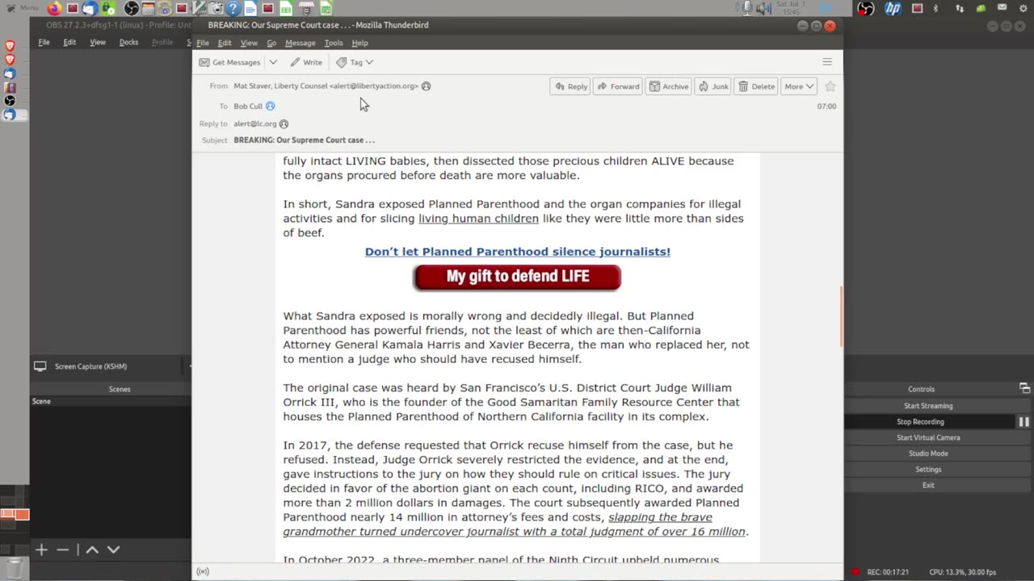
Task: Open the OBS Edit menu
Action: click(69, 42)
